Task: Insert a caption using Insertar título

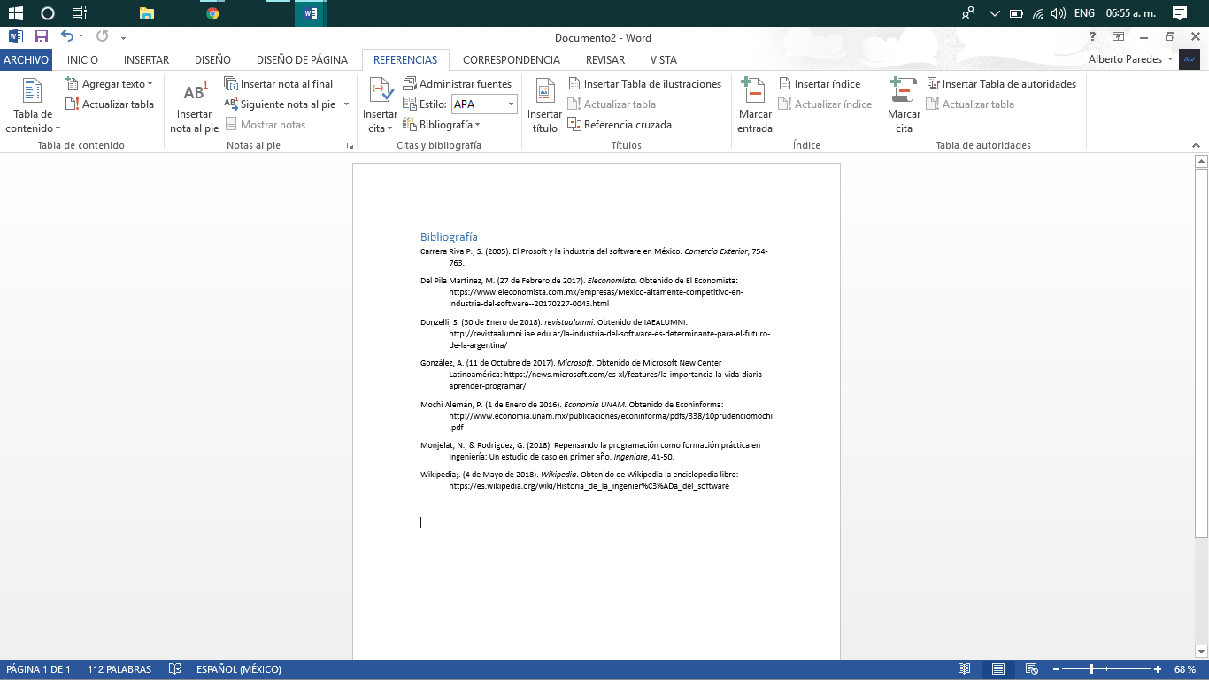Action: (x=544, y=106)
